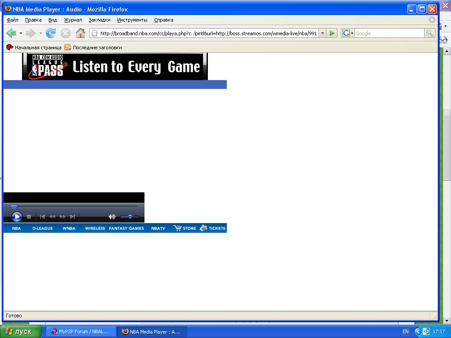Click the player volume slider
Screen dimensions: 451x338
(129, 217)
